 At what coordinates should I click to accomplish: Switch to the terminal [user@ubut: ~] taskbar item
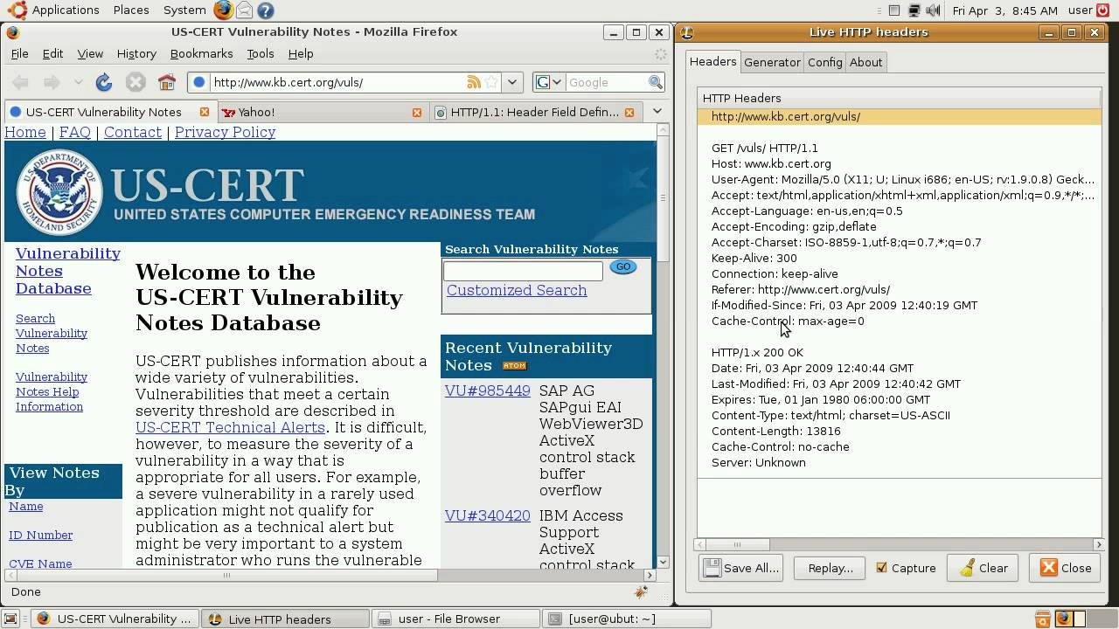click(x=626, y=619)
